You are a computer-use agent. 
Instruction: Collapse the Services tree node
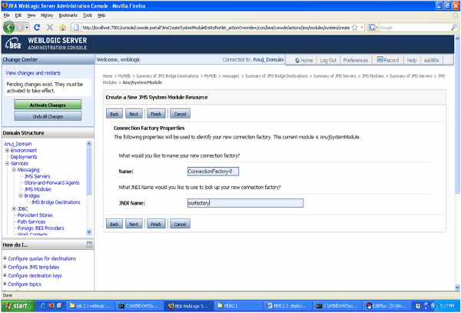(x=7, y=163)
